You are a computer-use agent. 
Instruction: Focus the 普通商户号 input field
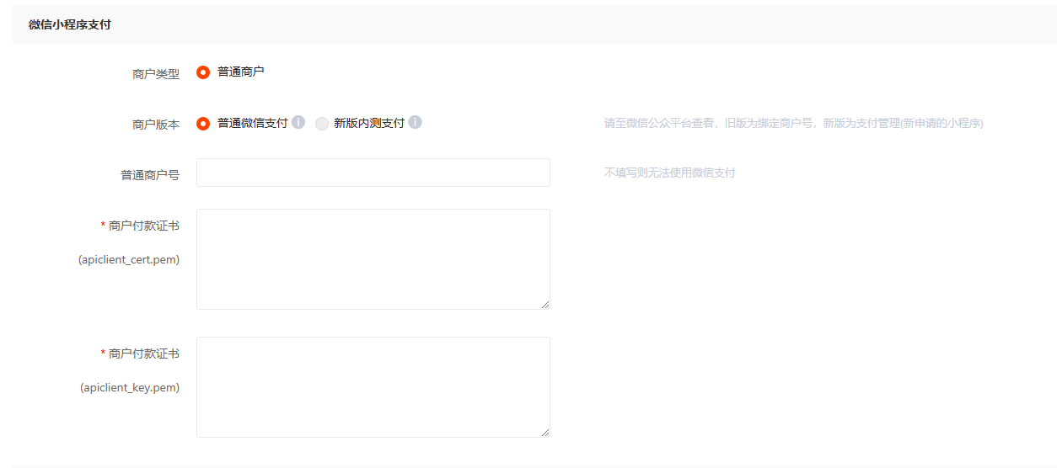pos(373,173)
